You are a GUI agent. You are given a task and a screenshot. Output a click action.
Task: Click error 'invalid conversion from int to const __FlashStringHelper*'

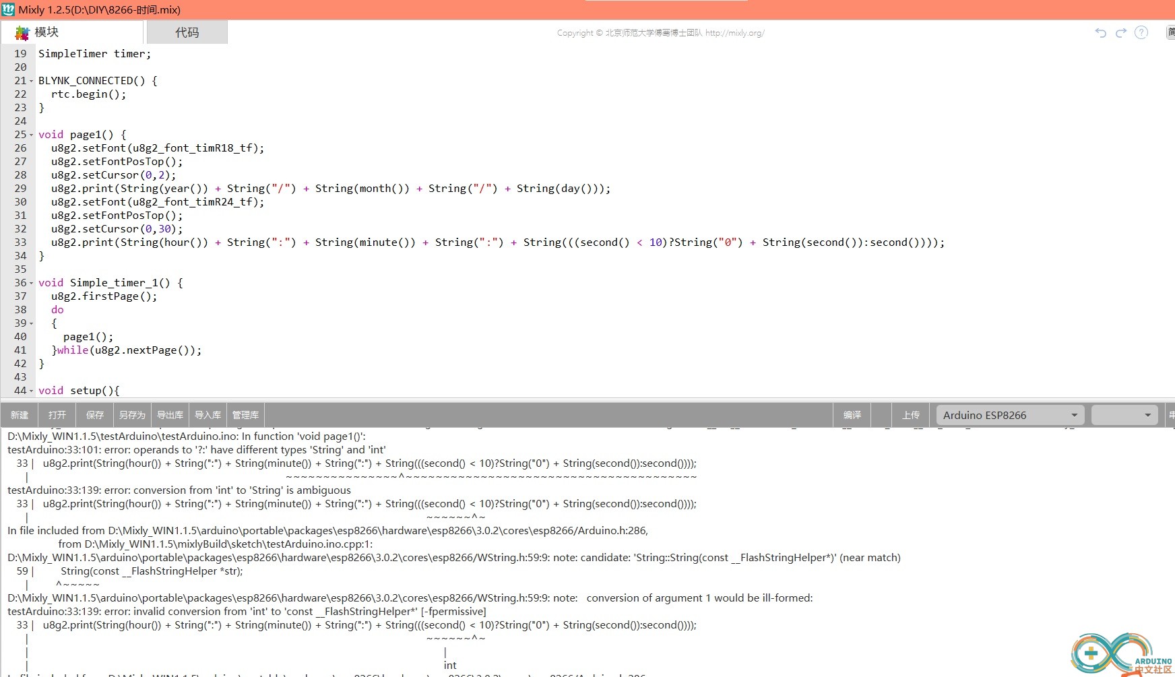point(247,612)
